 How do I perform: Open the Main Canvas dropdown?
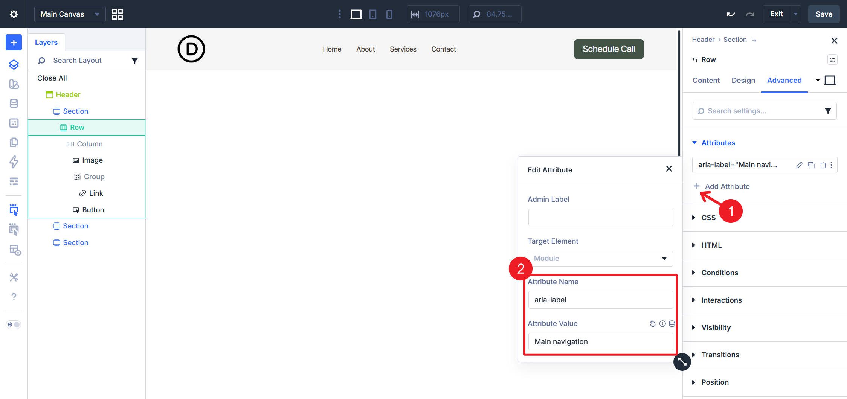pyautogui.click(x=70, y=14)
